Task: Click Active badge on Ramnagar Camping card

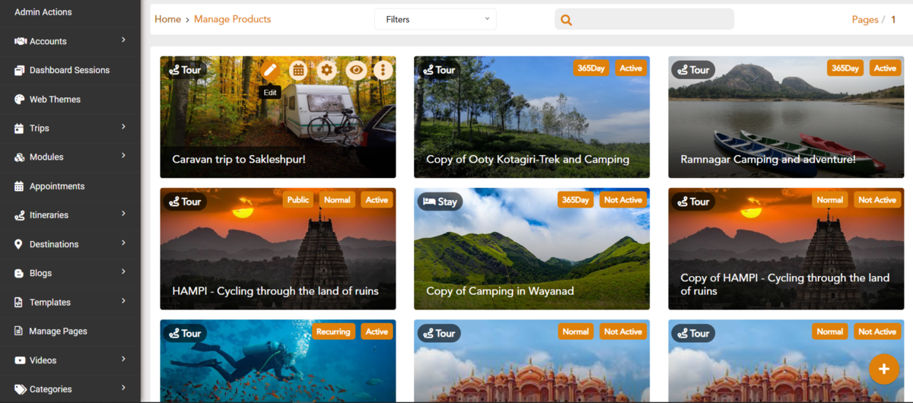Action: [885, 68]
